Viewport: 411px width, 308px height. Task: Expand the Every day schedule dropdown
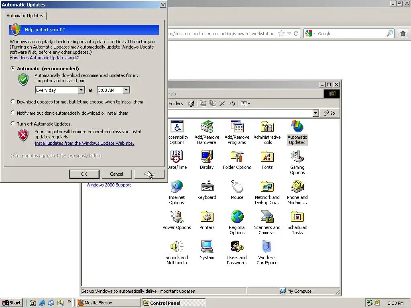point(81,90)
